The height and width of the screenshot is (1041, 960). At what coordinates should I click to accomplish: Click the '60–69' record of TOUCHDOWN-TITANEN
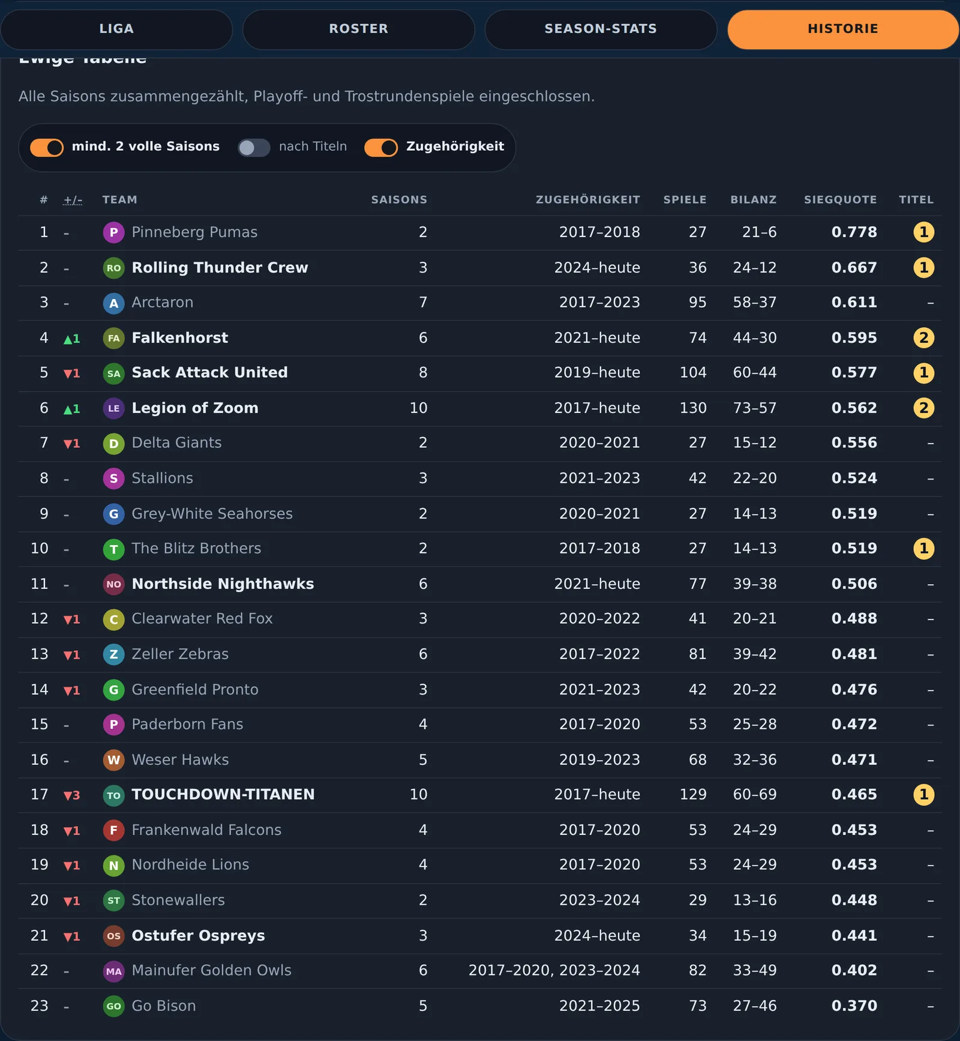pyautogui.click(x=755, y=795)
